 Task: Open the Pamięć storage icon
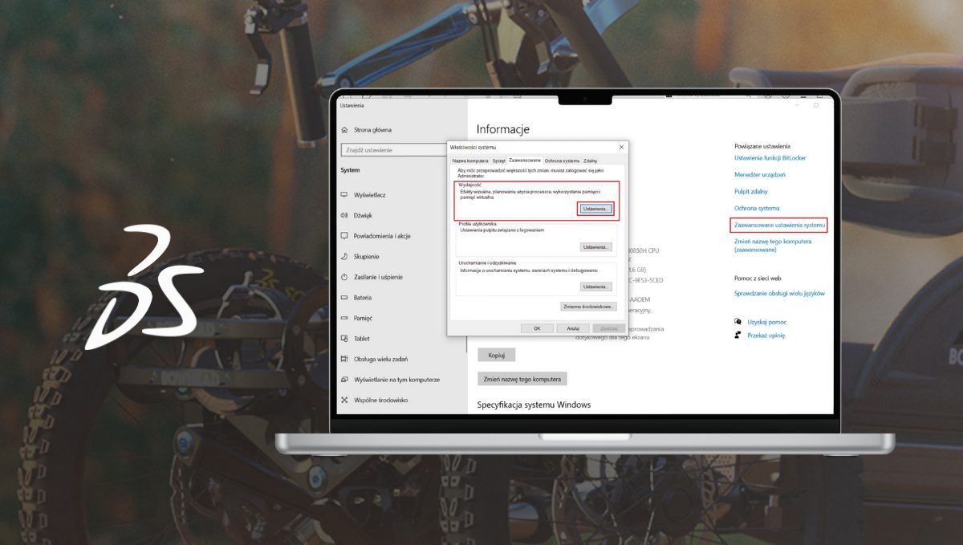[344, 318]
